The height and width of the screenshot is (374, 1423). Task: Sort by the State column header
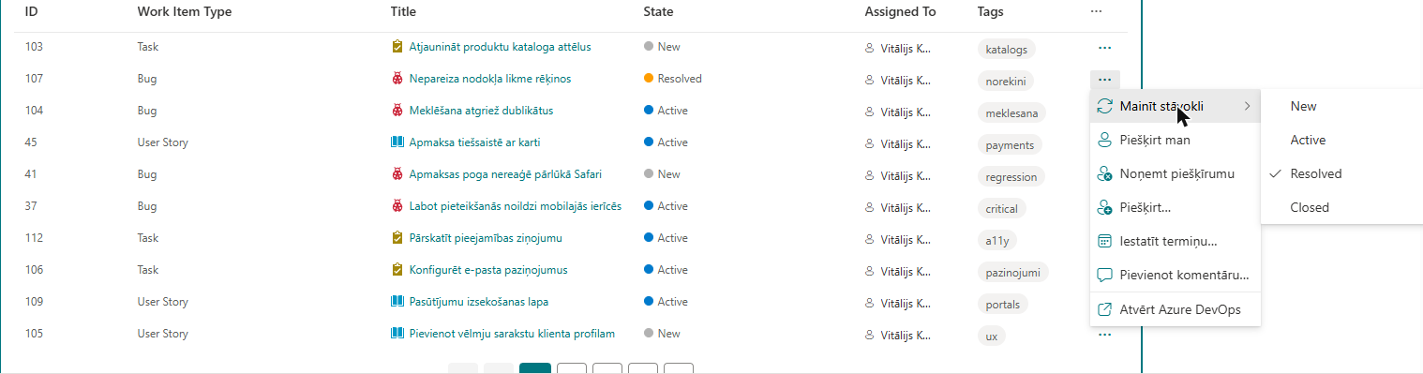pos(658,12)
